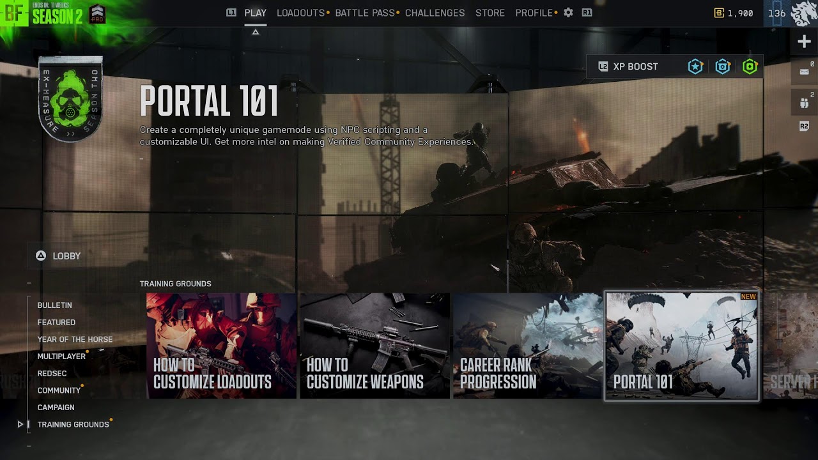Select the green hexagon XP boost icon

coord(750,66)
